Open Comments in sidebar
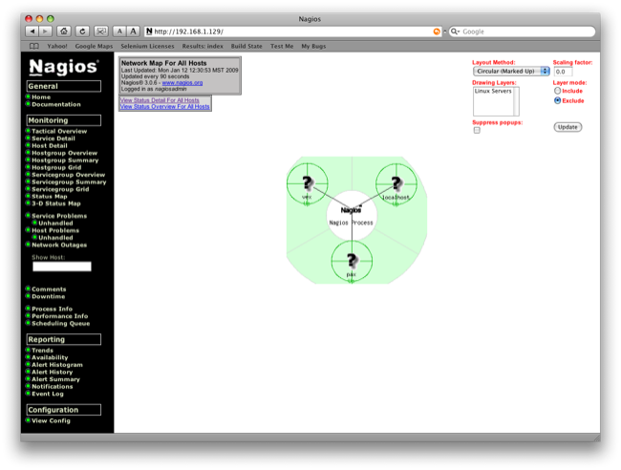The width and height of the screenshot is (621, 470). click(x=49, y=289)
